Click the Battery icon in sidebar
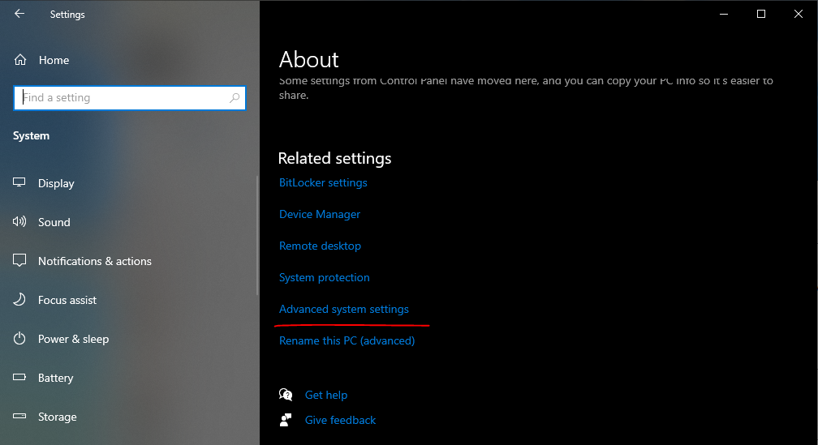Image resolution: width=818 pixels, height=445 pixels. click(19, 378)
